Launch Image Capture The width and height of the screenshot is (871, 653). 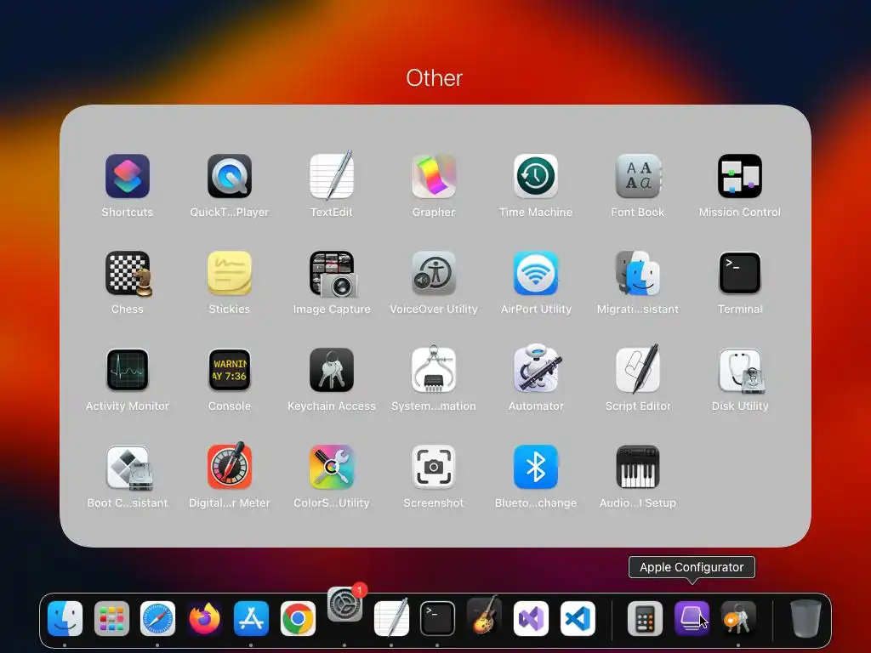[332, 273]
